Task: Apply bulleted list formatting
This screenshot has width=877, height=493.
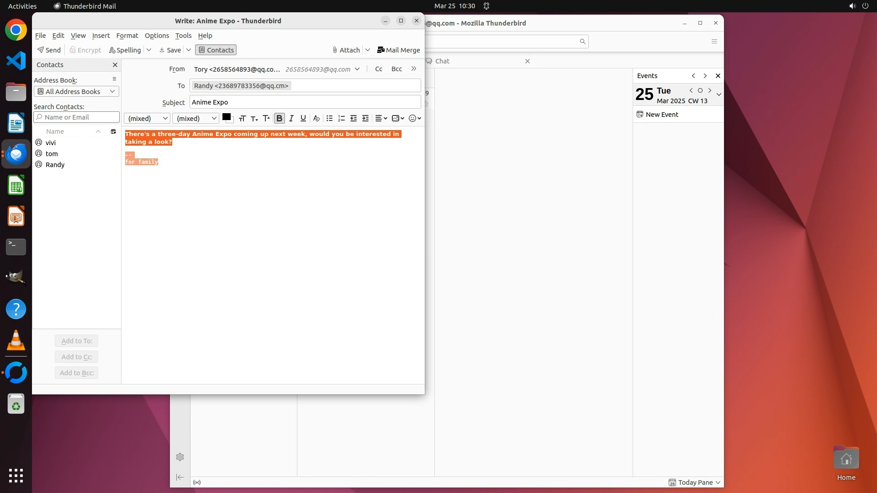Action: (329, 118)
